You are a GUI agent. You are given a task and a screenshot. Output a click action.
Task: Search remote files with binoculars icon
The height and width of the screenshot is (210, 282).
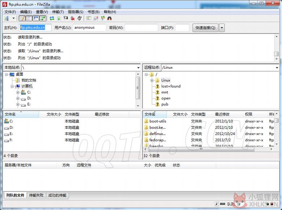109,18
